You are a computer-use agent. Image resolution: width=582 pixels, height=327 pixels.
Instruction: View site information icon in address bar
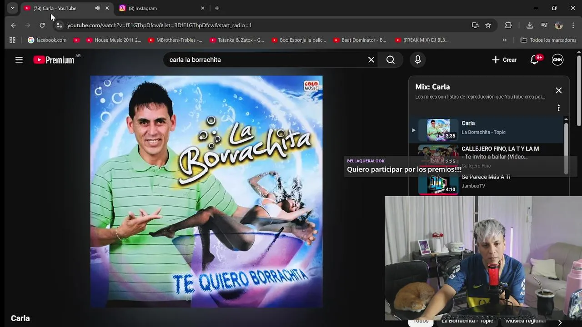click(59, 25)
